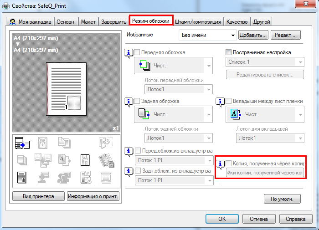Open Лоток передней обложки tray dropdown
Image resolution: width=319 pixels, height=230 pixels.
pos(179,89)
